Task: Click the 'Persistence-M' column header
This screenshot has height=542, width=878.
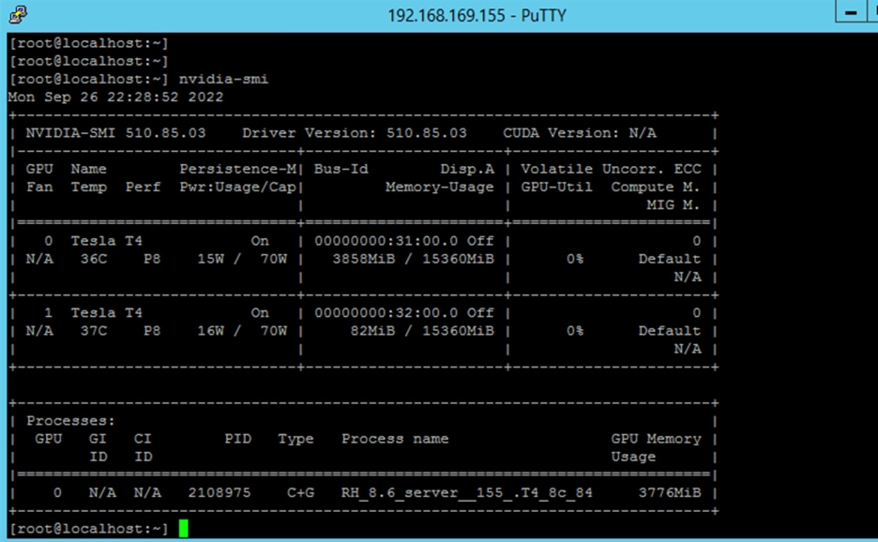Action: click(x=237, y=169)
